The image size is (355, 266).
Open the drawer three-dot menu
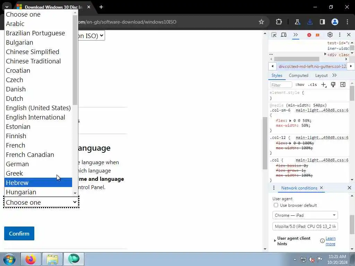click(x=274, y=188)
